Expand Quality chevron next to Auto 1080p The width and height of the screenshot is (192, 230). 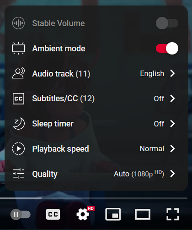coord(172,174)
